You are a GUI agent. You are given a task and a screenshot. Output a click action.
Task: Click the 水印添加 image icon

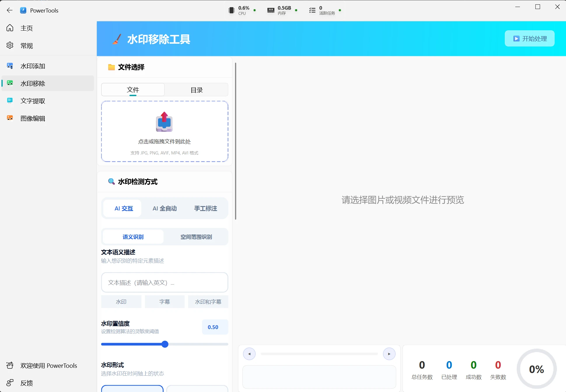(x=10, y=66)
